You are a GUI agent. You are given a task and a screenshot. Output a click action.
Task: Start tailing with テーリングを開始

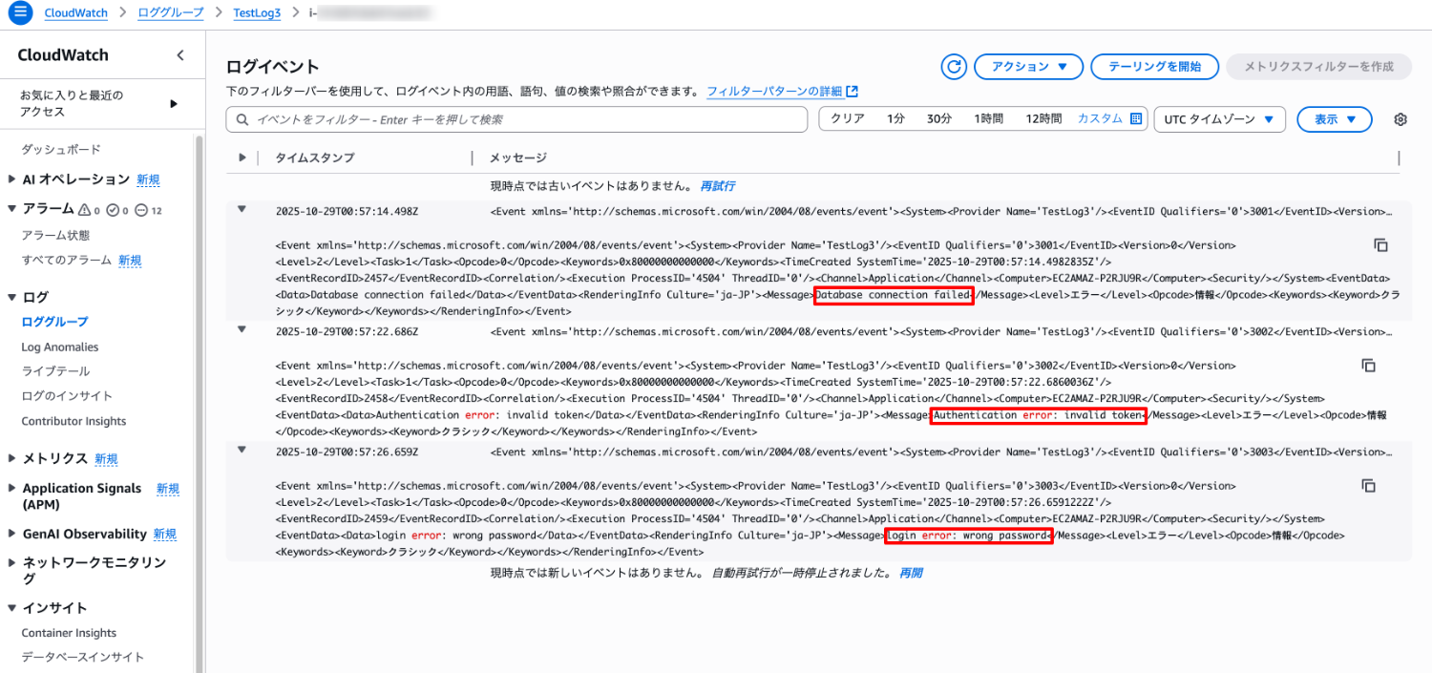1155,67
